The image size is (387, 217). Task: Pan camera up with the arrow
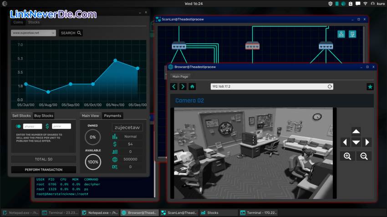coord(356,132)
